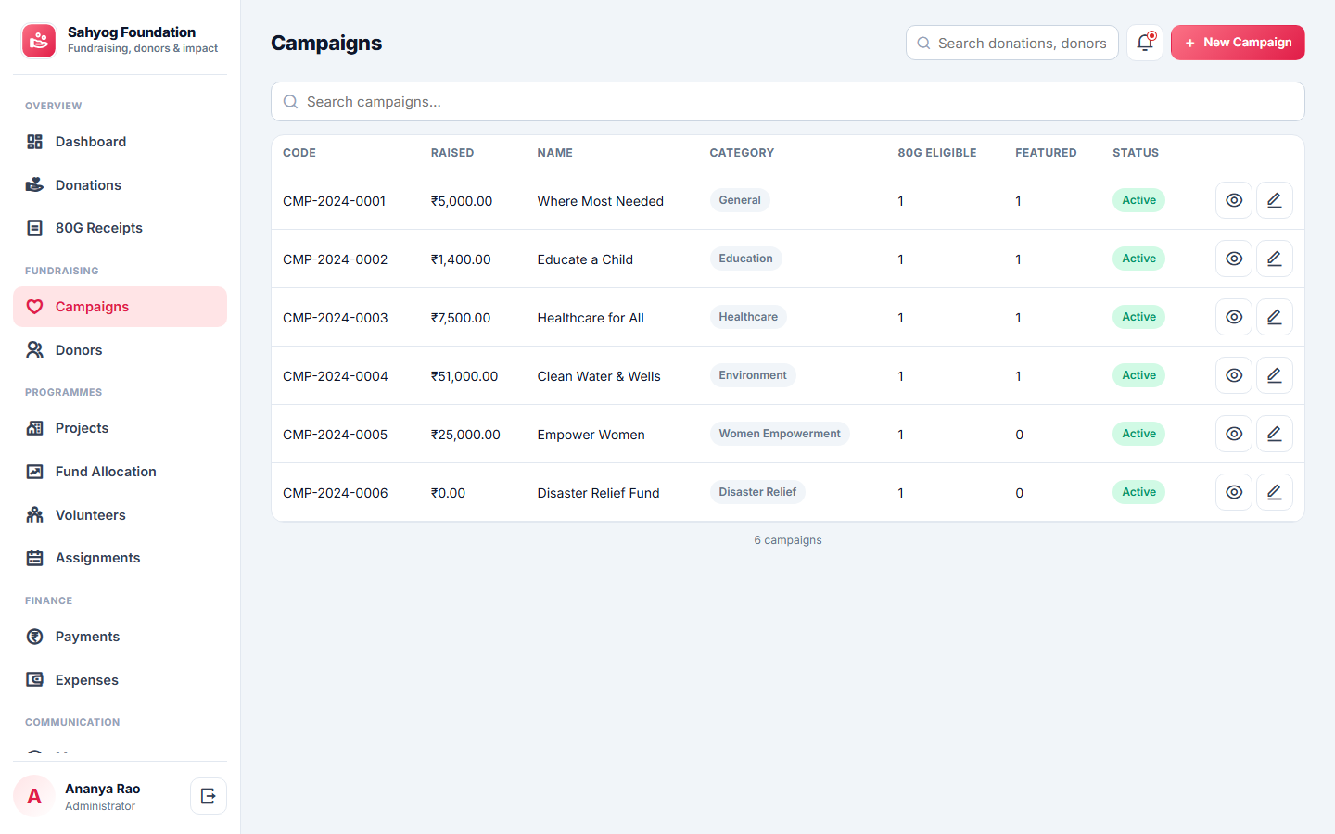Edit the Disaster Relief Fund campaign

pos(1275,492)
